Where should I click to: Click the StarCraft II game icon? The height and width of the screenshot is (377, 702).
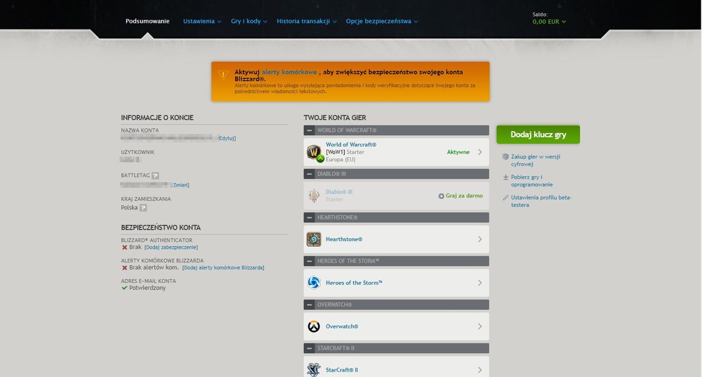click(314, 370)
